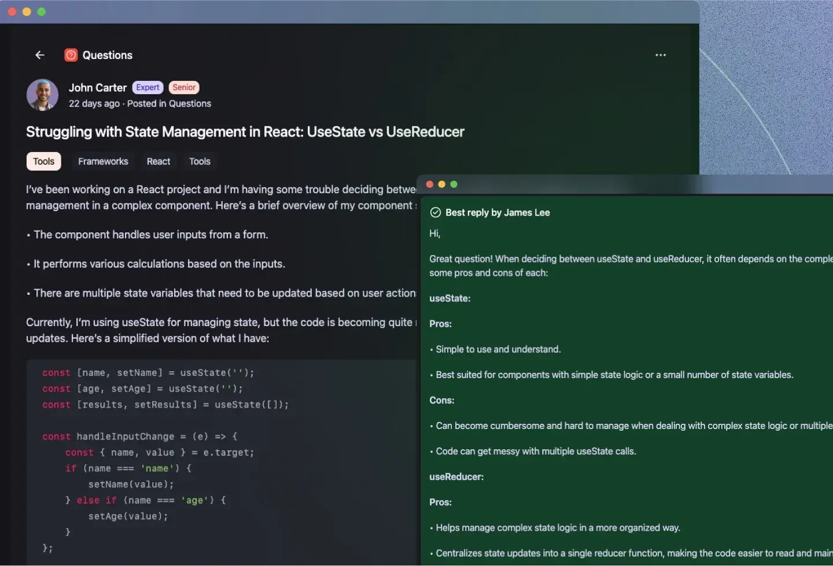The image size is (833, 566).
Task: Click the red Questions category icon
Action: pyautogui.click(x=71, y=55)
